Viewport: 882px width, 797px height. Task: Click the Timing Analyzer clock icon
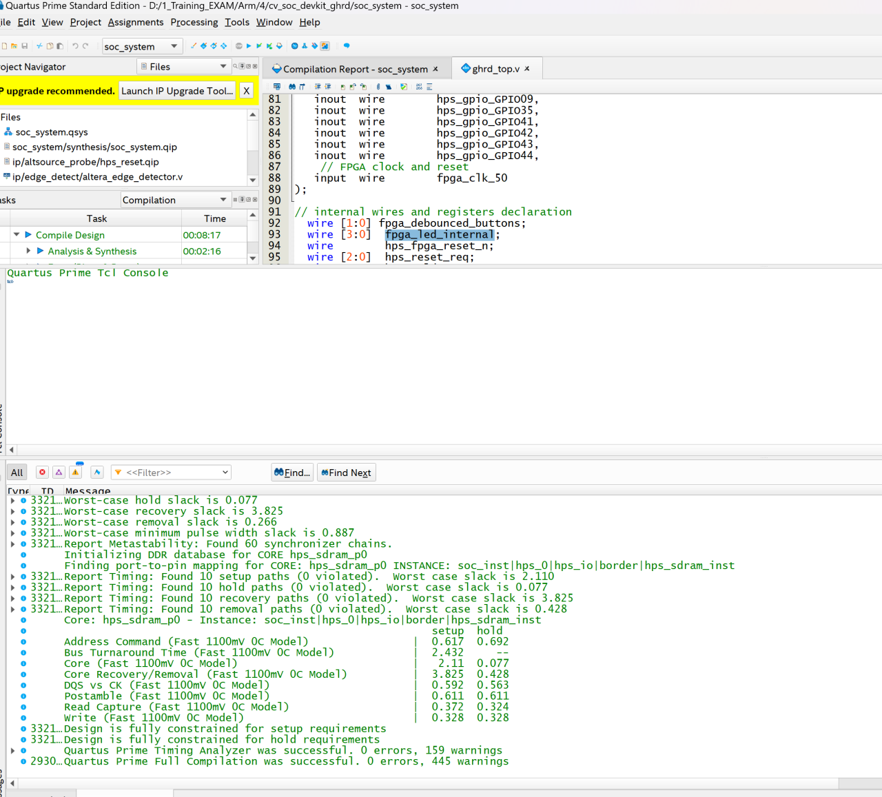(x=294, y=46)
